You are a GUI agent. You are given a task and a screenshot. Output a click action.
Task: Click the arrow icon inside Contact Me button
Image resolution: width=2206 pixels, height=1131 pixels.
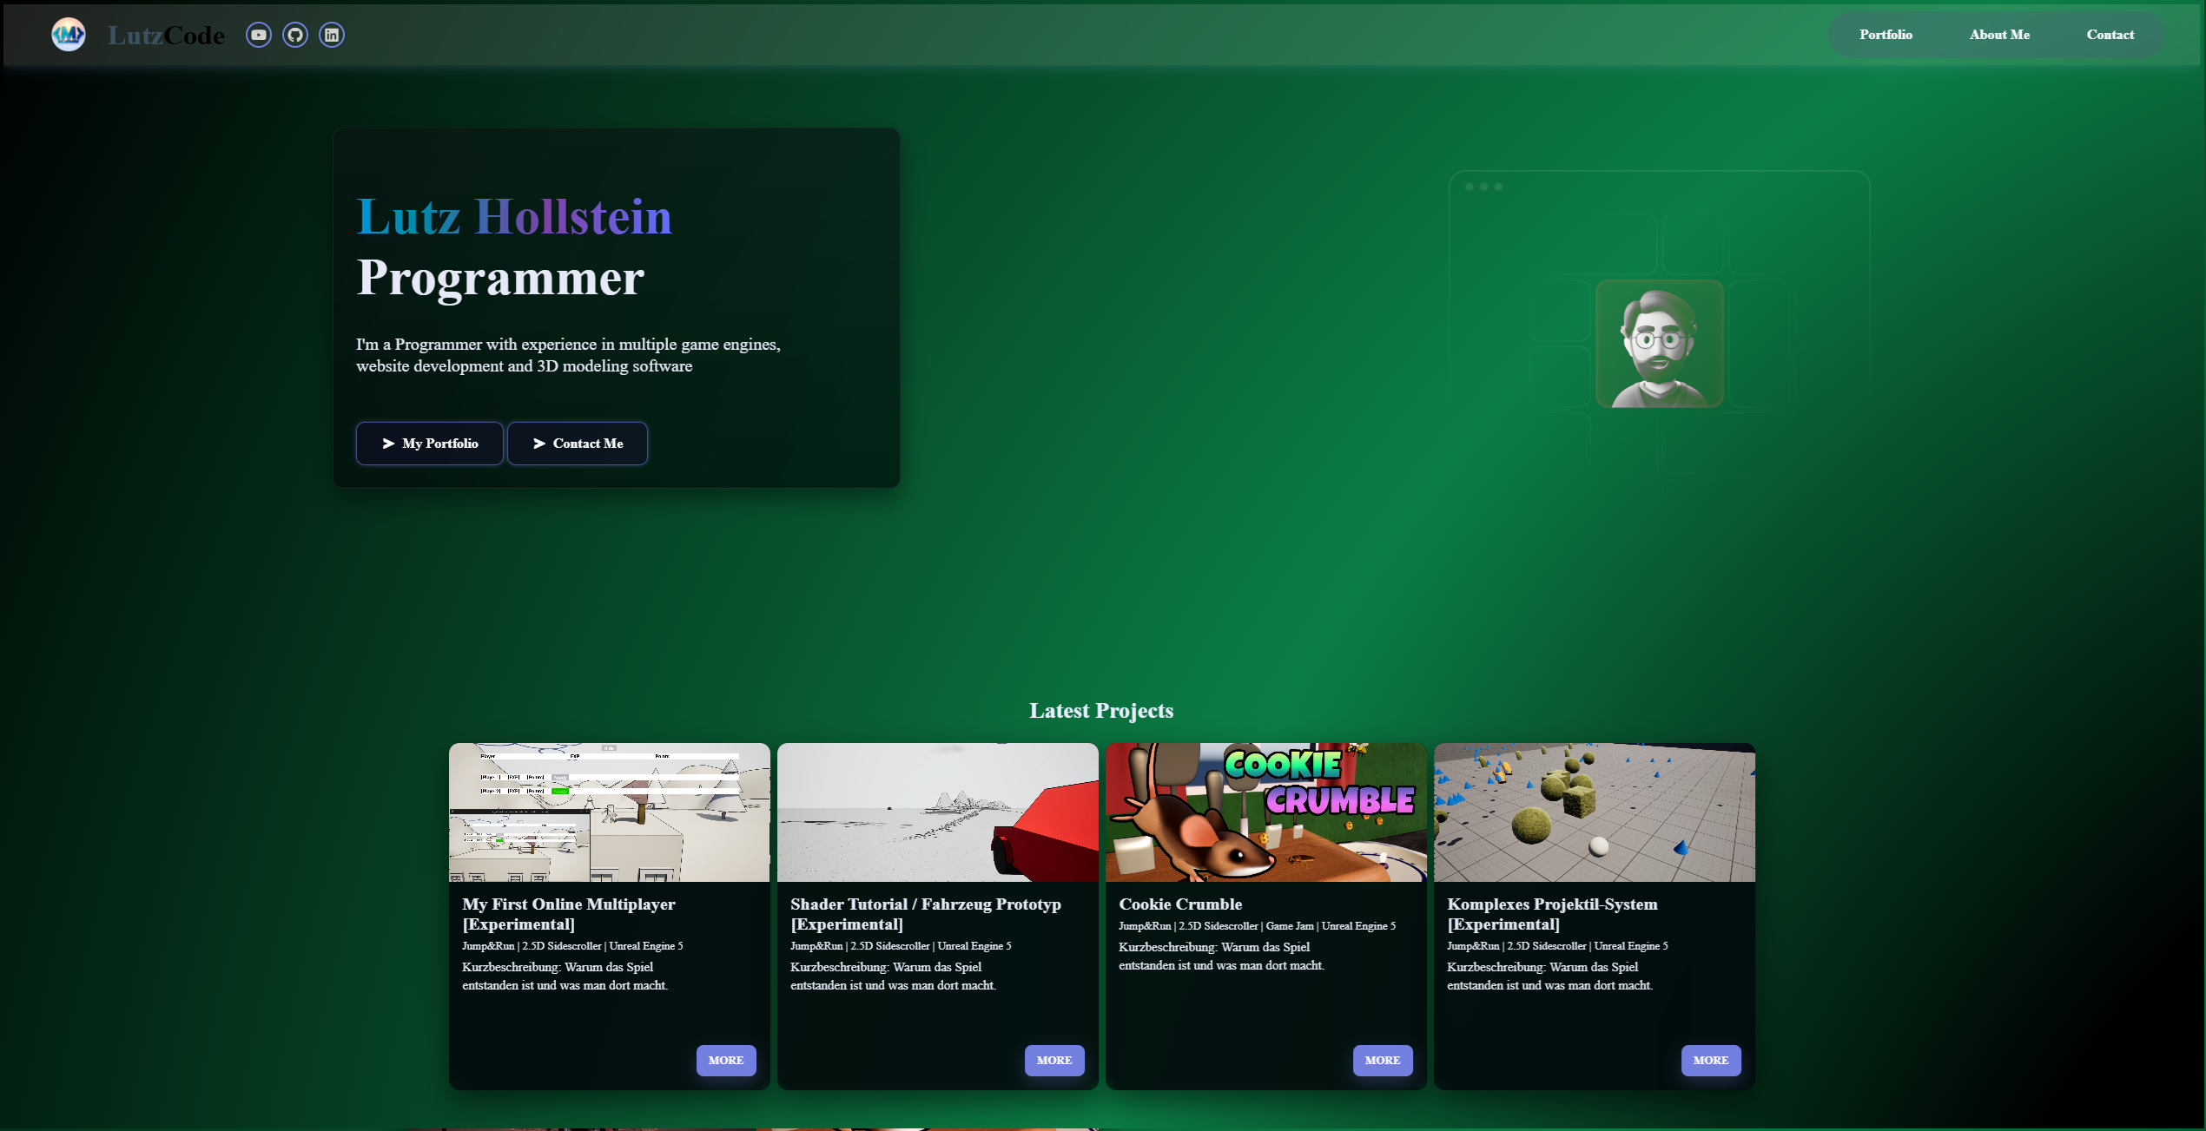tap(539, 444)
